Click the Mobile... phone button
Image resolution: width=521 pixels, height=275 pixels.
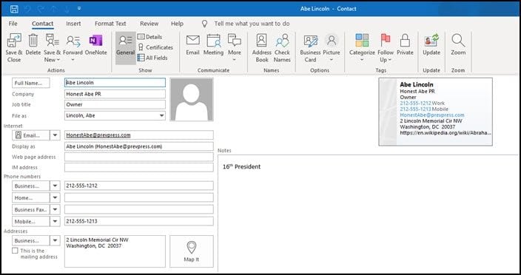[x=31, y=221]
